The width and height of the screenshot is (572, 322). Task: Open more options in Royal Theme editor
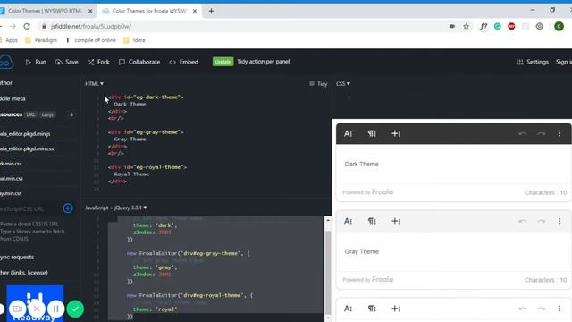tap(559, 309)
